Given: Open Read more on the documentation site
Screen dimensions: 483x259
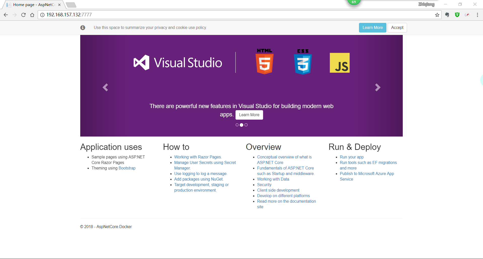Looking at the screenshot, I should pyautogui.click(x=287, y=204).
